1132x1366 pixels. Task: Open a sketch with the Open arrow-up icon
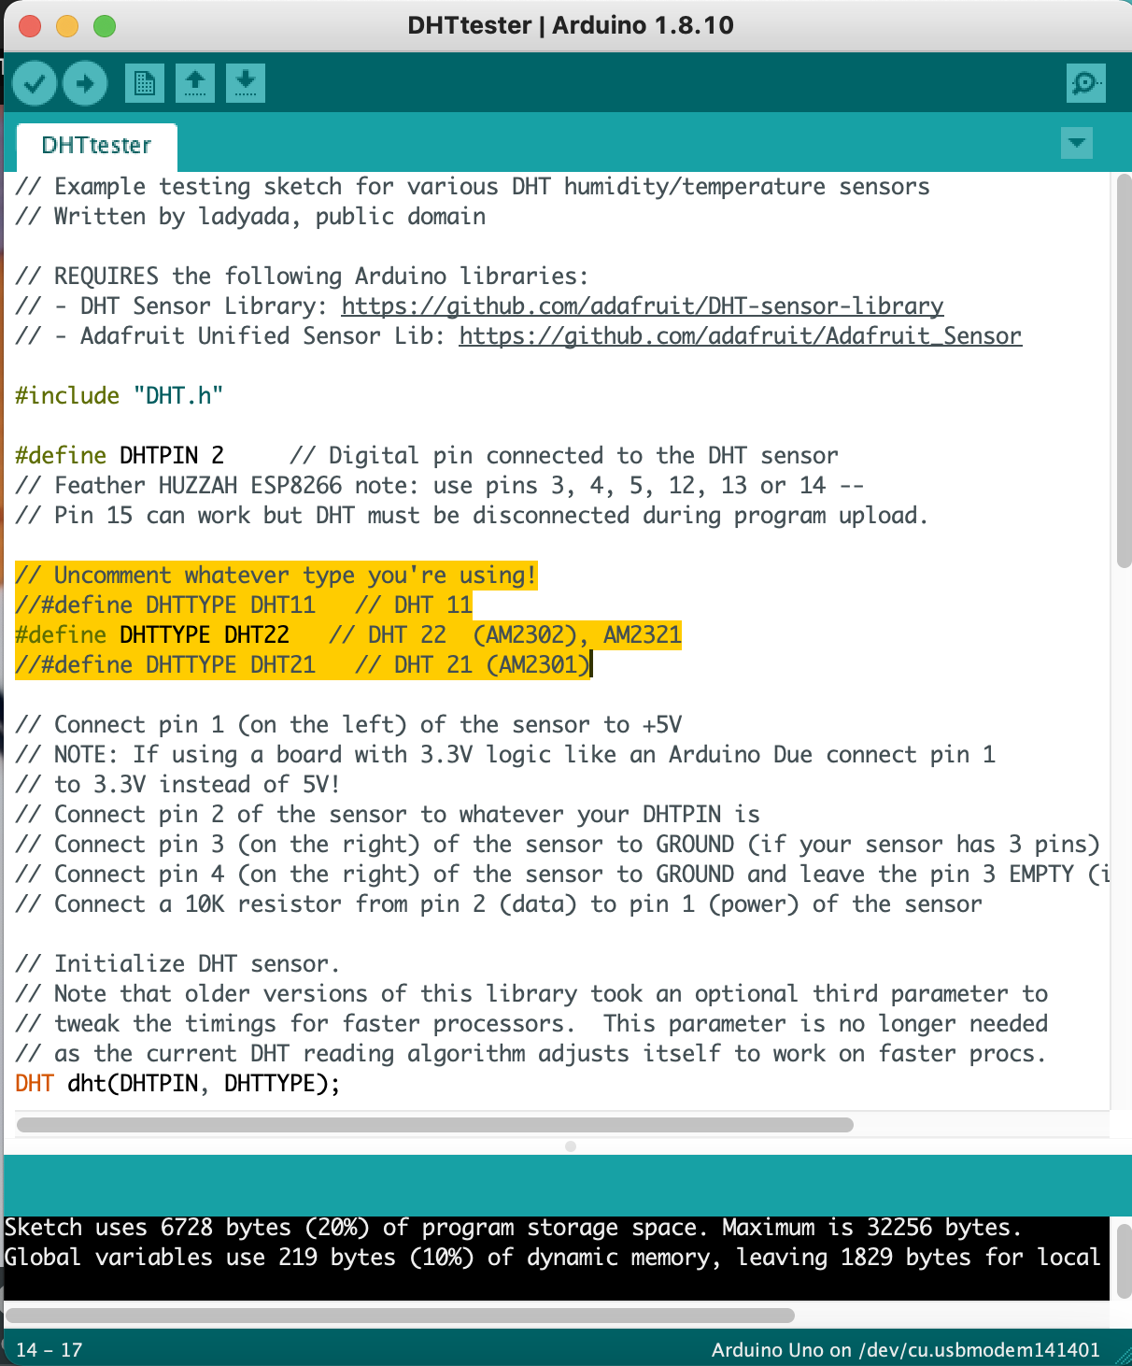(195, 84)
